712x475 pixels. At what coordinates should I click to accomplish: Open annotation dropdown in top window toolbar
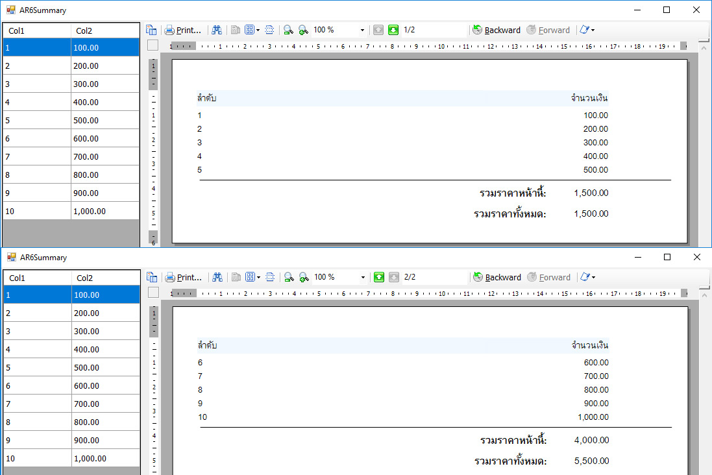pyautogui.click(x=587, y=30)
